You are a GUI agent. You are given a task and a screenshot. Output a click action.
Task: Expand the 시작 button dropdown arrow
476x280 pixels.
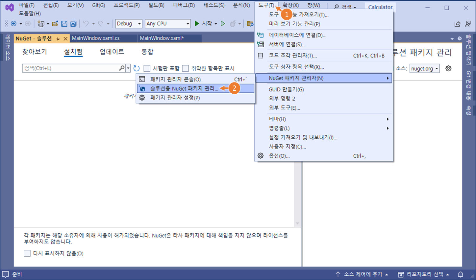(x=216, y=24)
